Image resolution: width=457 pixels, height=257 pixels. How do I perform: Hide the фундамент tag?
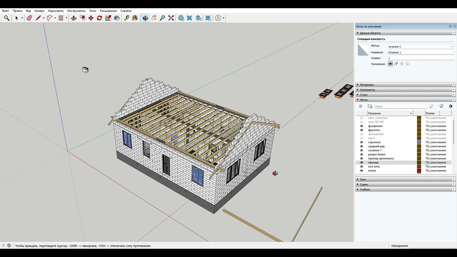pos(361,126)
